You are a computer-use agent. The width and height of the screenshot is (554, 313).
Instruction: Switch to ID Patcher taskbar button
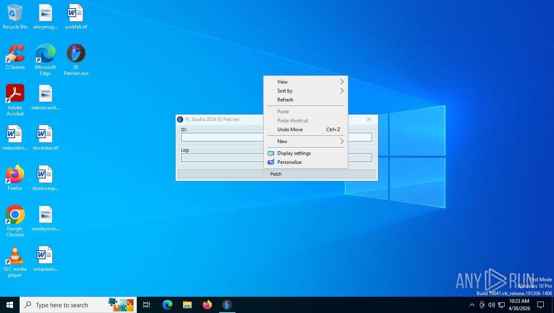coord(227,305)
